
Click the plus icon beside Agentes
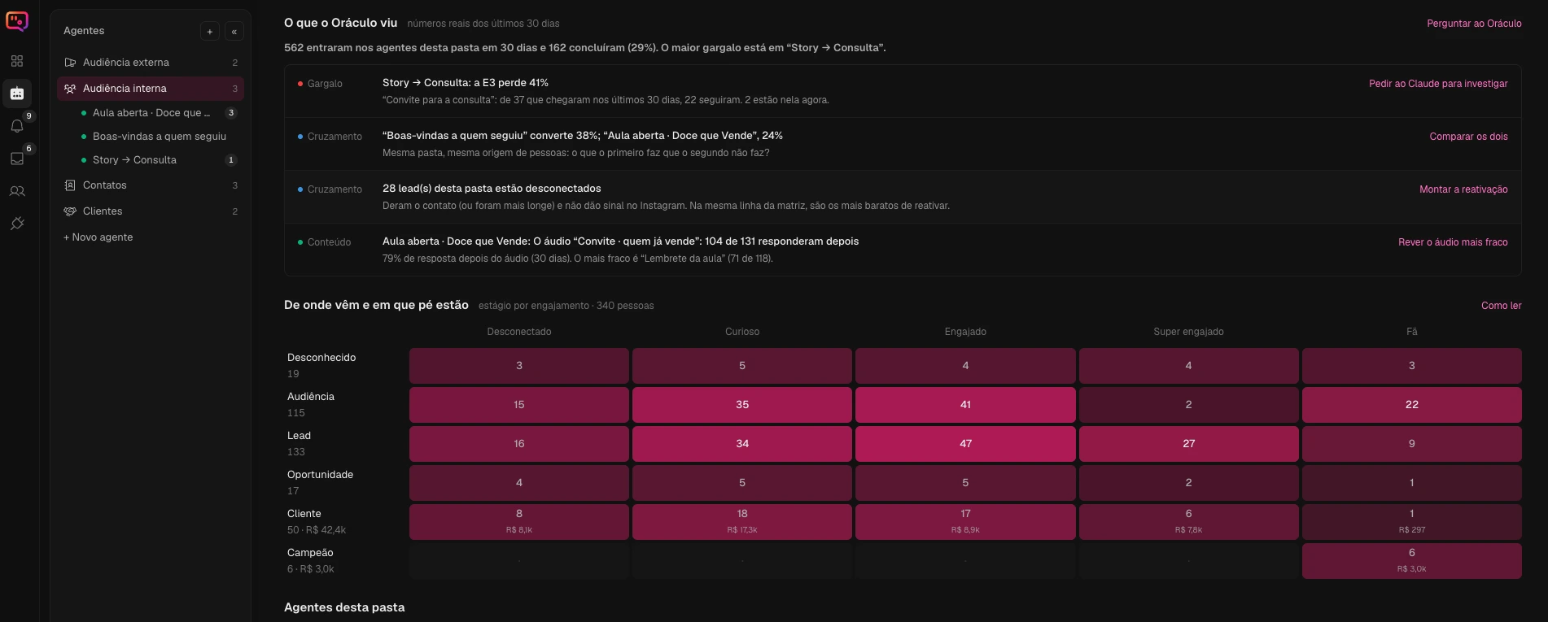click(210, 31)
